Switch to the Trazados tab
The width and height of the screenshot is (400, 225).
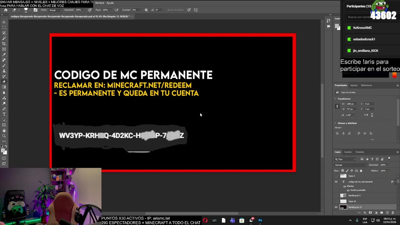360,152
